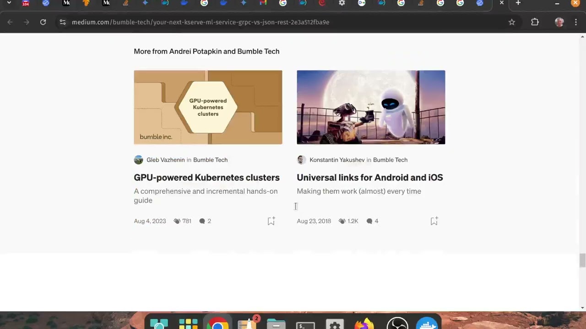Click the clap icon showing 781
The height and width of the screenshot is (329, 586).
pos(177,221)
